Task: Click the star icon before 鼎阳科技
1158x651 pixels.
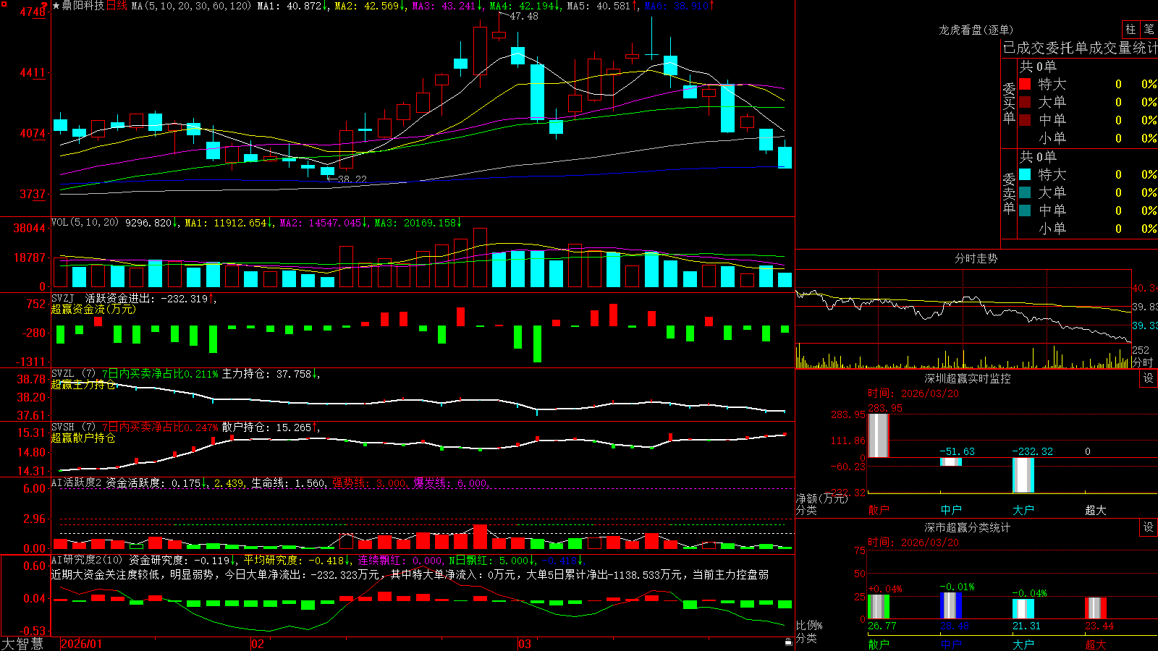Action: click(56, 6)
